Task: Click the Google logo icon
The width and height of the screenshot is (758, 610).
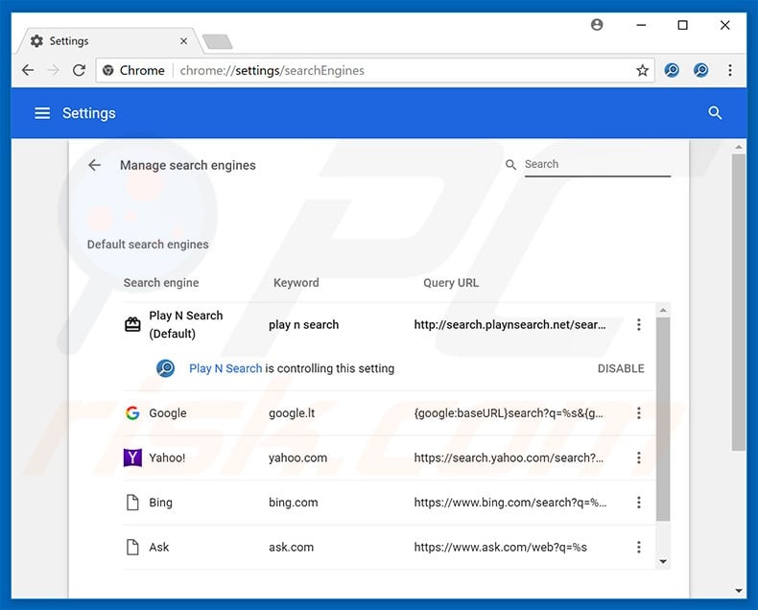Action: [132, 413]
